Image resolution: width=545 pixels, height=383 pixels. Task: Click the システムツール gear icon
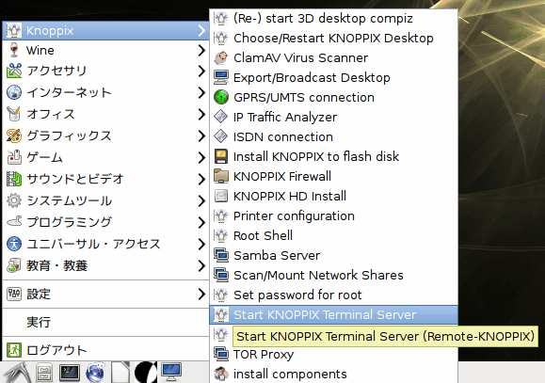pyautogui.click(x=14, y=200)
